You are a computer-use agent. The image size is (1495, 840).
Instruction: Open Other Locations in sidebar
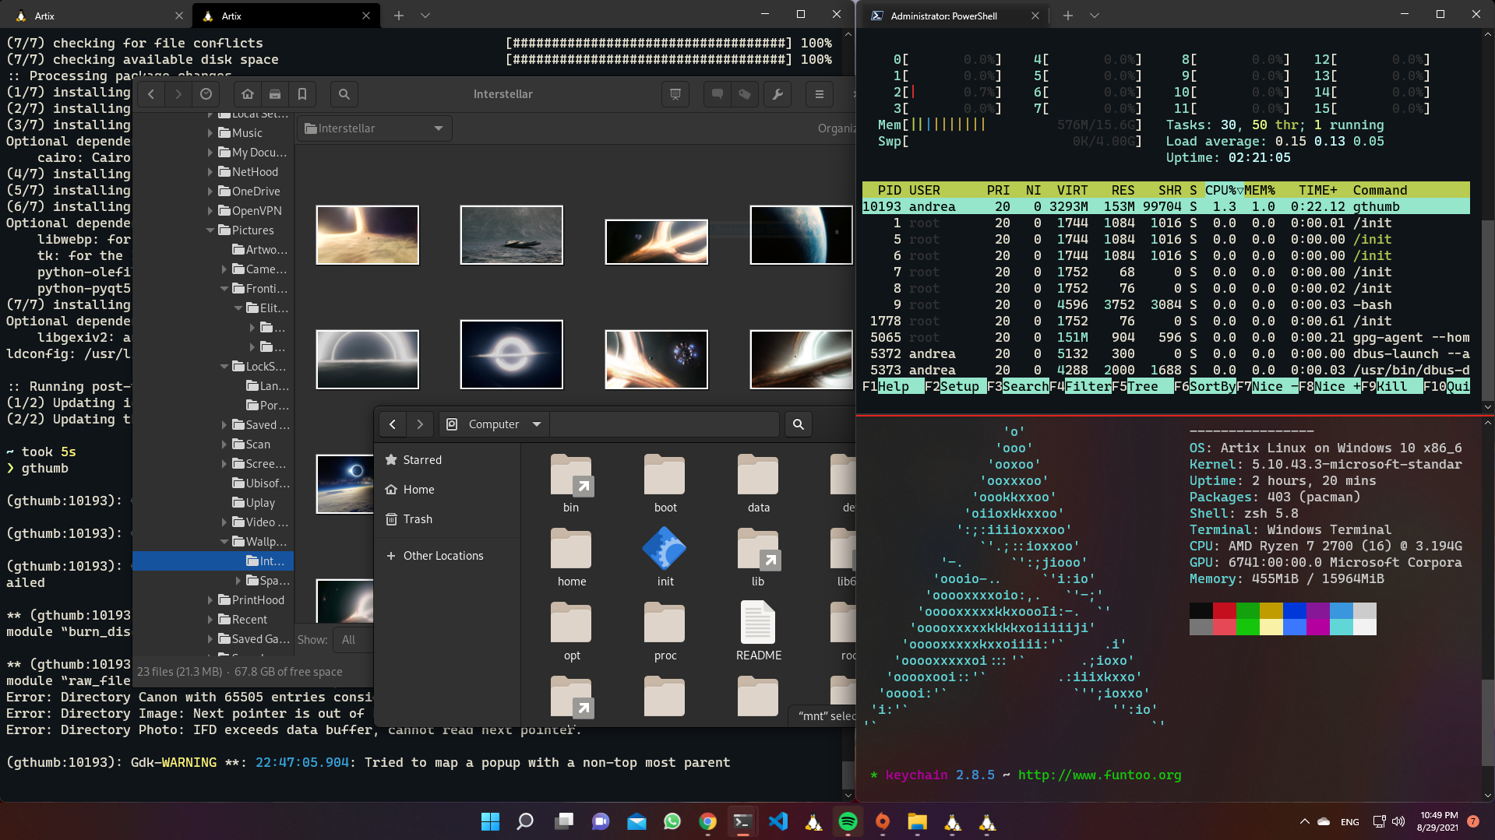447,556
